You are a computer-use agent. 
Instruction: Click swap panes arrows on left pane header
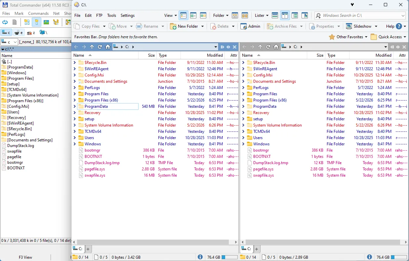coord(228,47)
